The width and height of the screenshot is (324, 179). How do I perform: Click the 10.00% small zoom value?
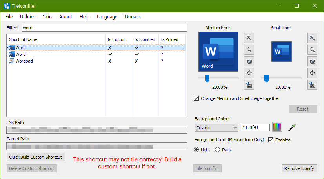tap(283, 87)
